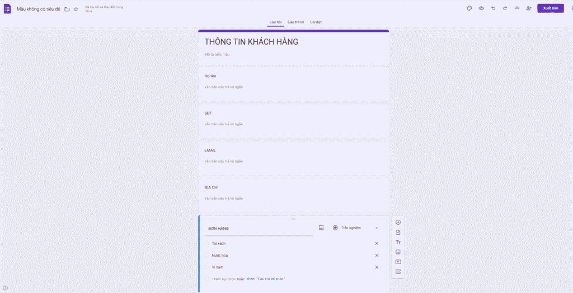This screenshot has height=293, width=573.
Task: Click the Xuất bản publish button
Action: [x=551, y=8]
